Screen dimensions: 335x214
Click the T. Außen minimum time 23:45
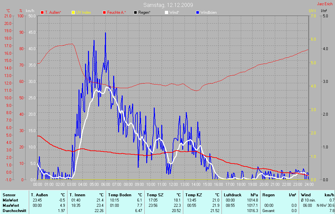click(37, 200)
